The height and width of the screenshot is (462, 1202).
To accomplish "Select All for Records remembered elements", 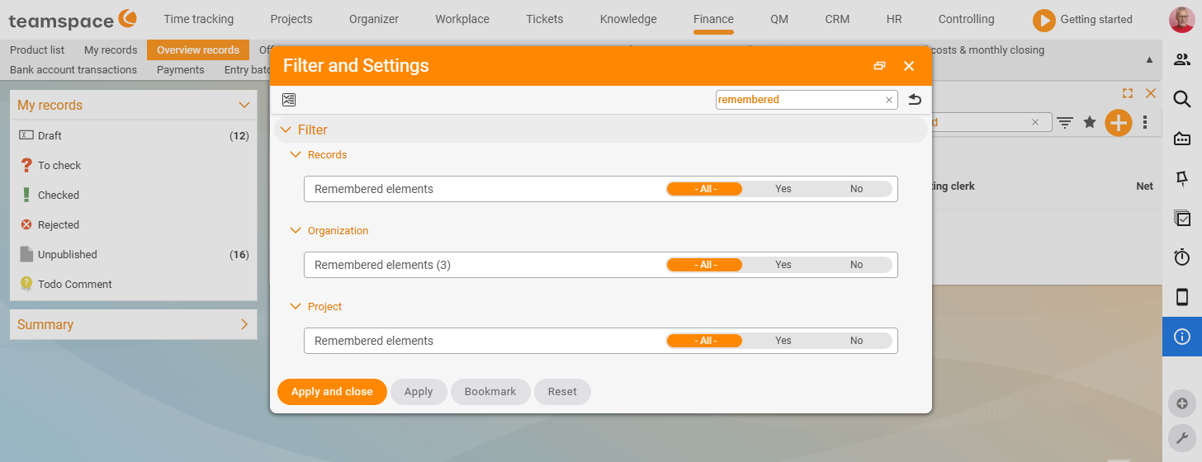I will [704, 189].
